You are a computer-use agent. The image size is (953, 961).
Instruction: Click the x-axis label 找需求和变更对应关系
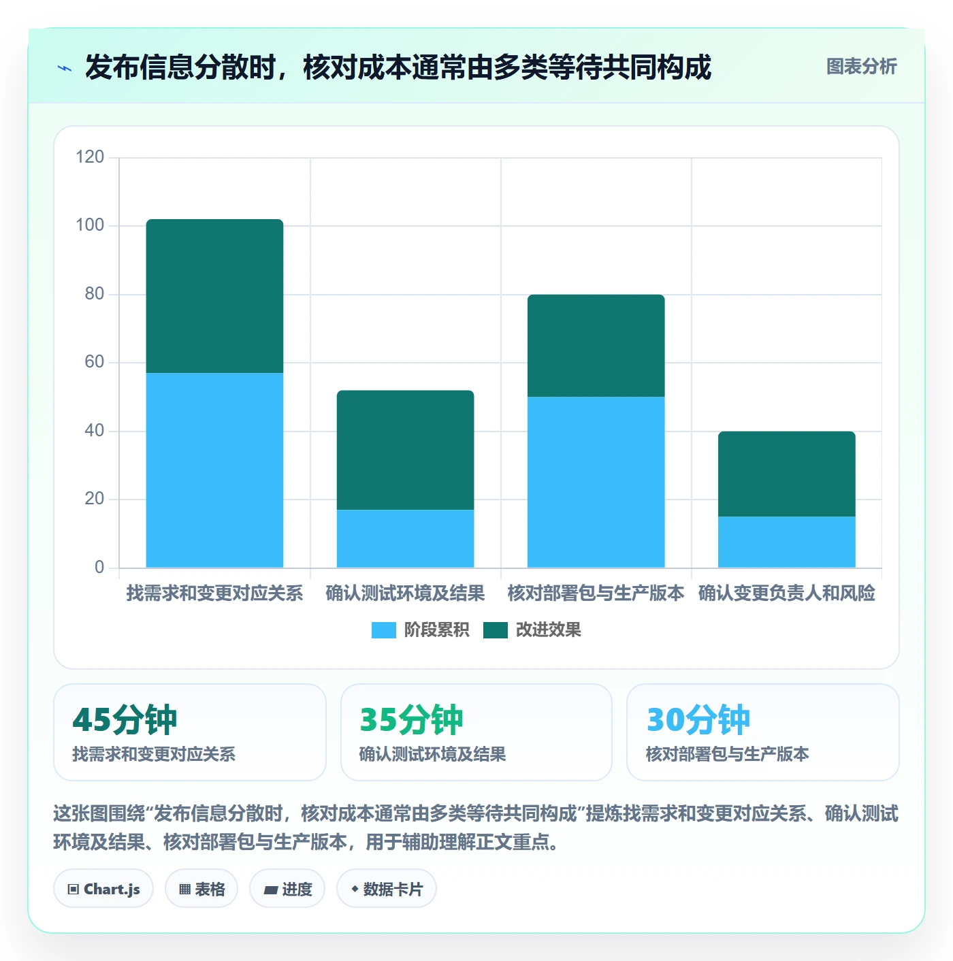(214, 593)
